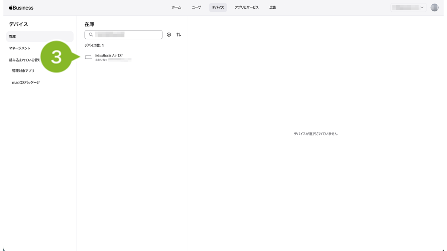
Task: Open the user profile avatar
Action: pos(434,7)
